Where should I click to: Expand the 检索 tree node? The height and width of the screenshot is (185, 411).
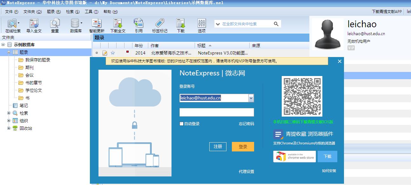pyautogui.click(x=9, y=113)
